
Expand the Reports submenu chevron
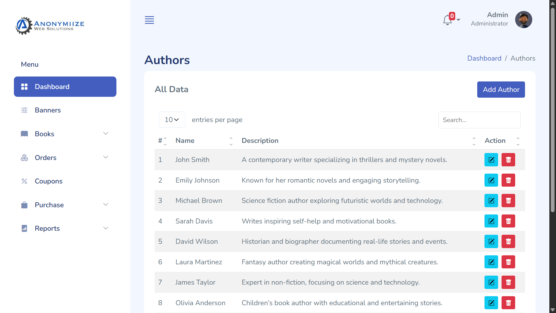106,228
